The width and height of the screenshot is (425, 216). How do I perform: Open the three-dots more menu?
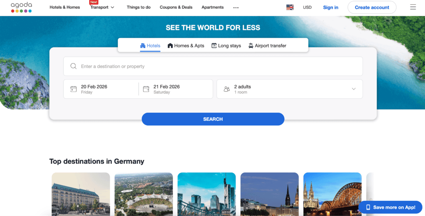pos(236,7)
